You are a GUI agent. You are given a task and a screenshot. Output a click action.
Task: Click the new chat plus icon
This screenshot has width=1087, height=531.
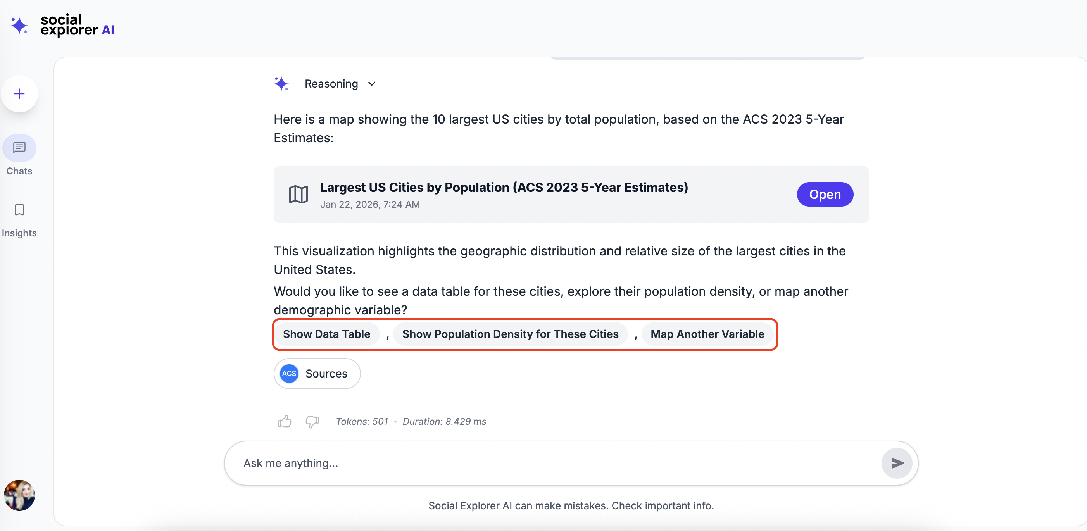(x=19, y=94)
